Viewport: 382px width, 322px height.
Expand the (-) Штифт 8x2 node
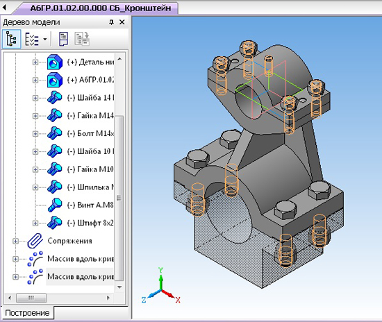(x=35, y=223)
